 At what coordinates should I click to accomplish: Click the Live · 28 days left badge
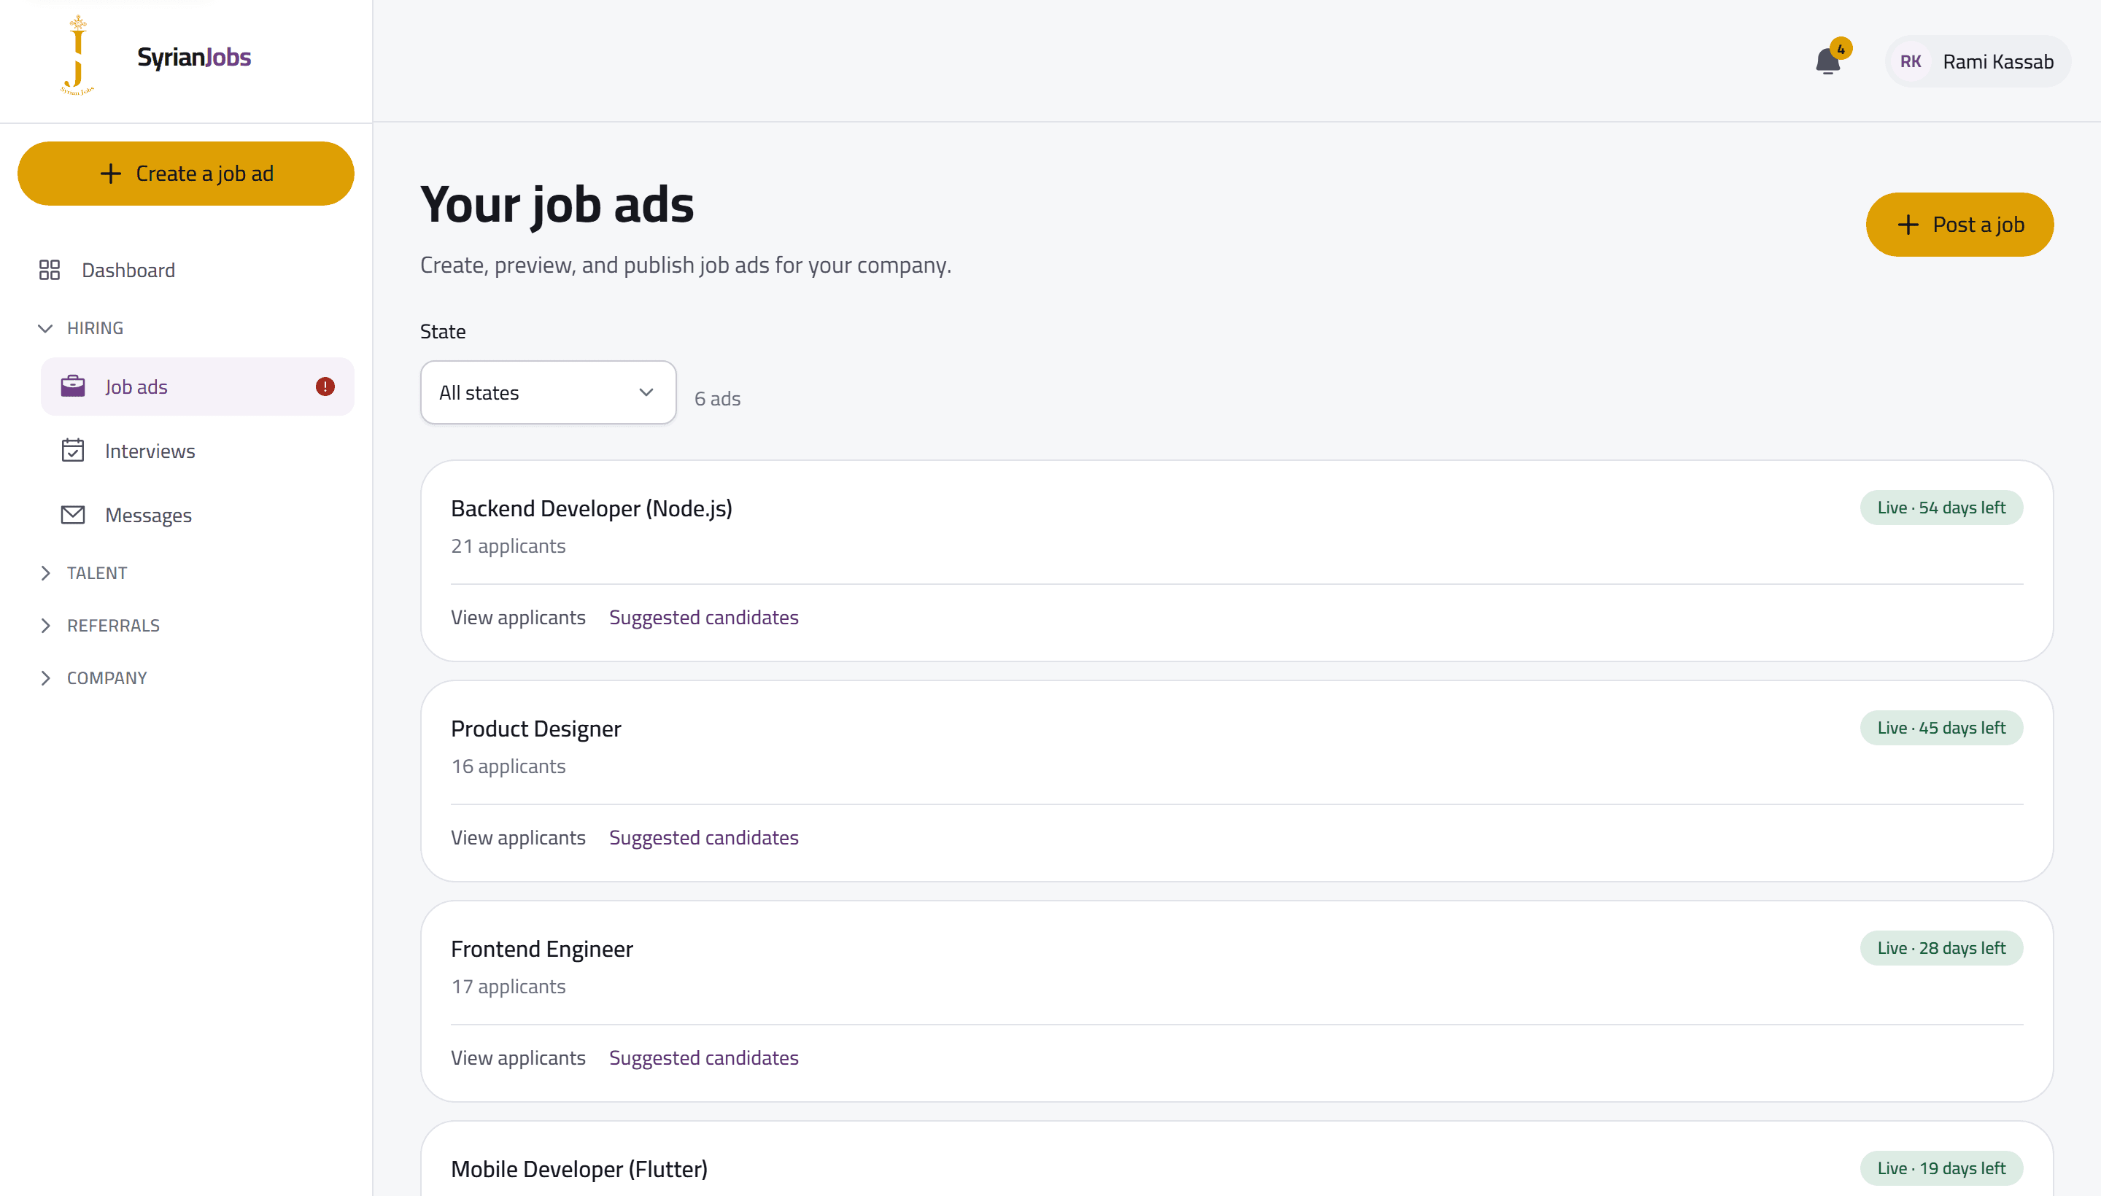(x=1941, y=948)
